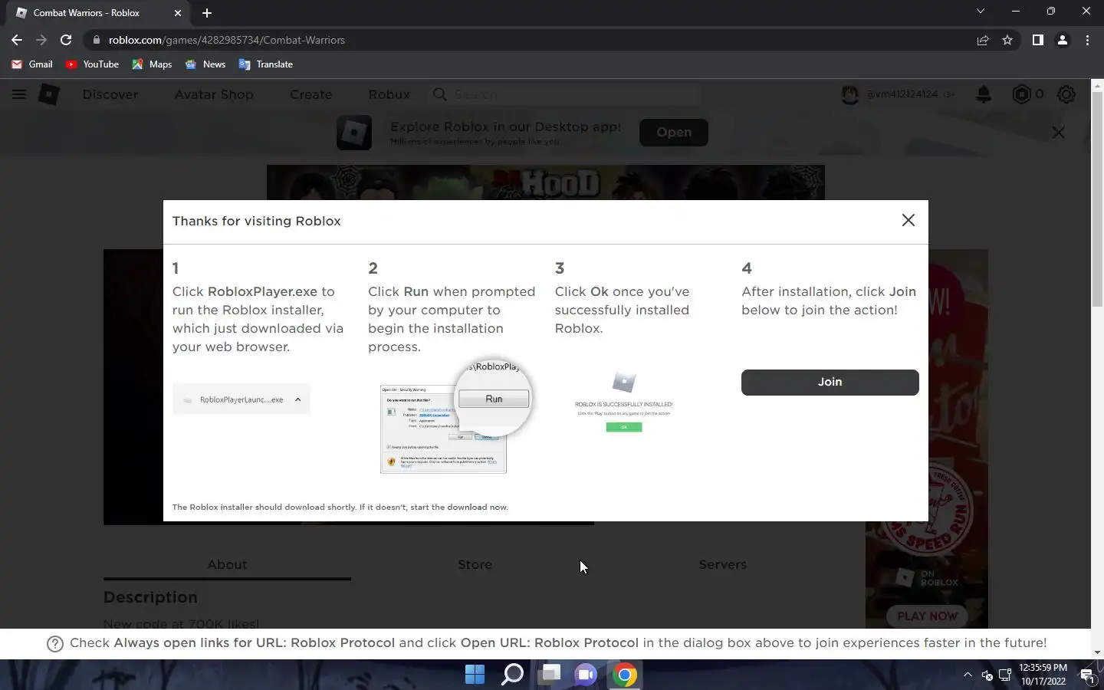Click the Run security warning illustration
This screenshot has width=1104, height=690.
(456, 416)
